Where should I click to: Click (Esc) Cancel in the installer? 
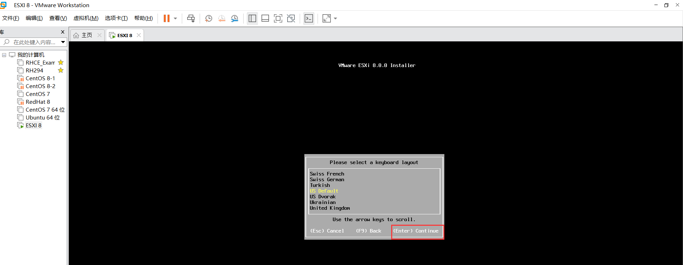pos(327,231)
